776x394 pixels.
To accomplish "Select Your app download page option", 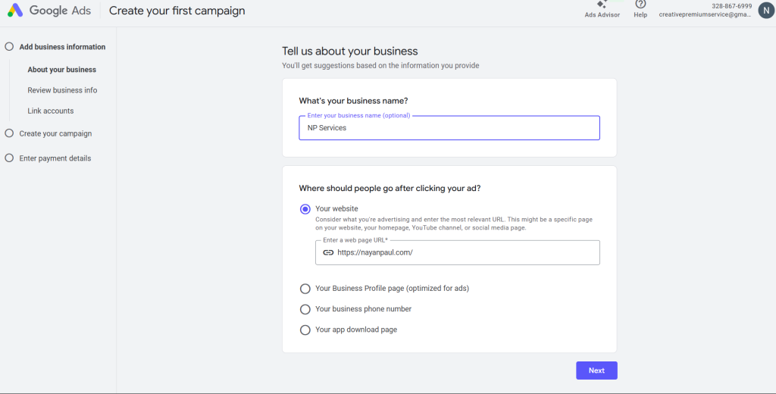I will pos(305,330).
